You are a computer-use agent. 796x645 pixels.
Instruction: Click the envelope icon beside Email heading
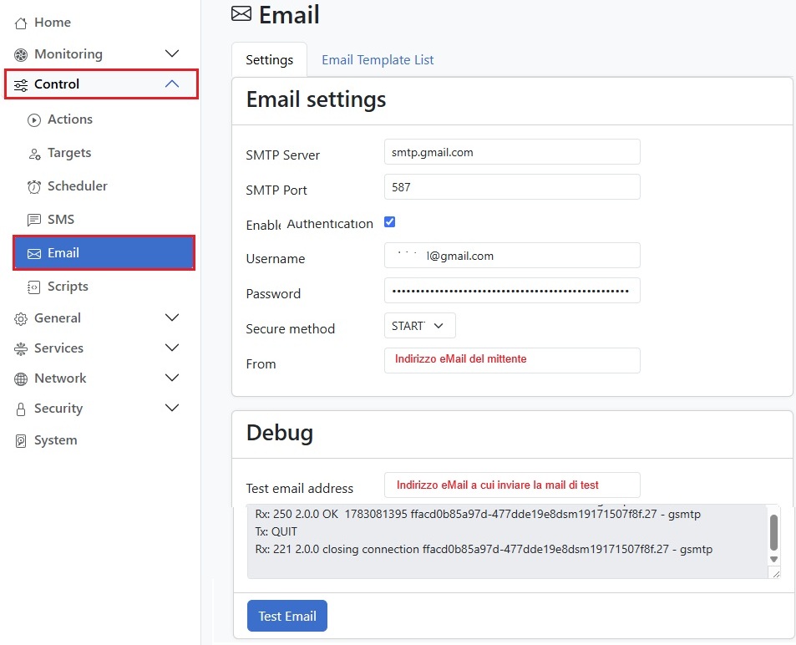[x=241, y=13]
